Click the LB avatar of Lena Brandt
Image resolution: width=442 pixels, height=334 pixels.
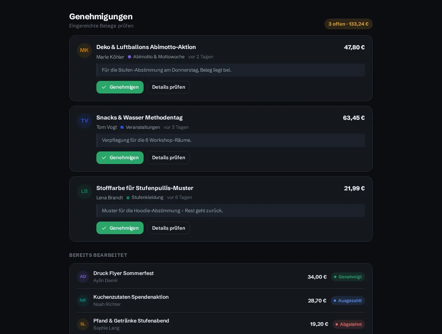(84, 191)
